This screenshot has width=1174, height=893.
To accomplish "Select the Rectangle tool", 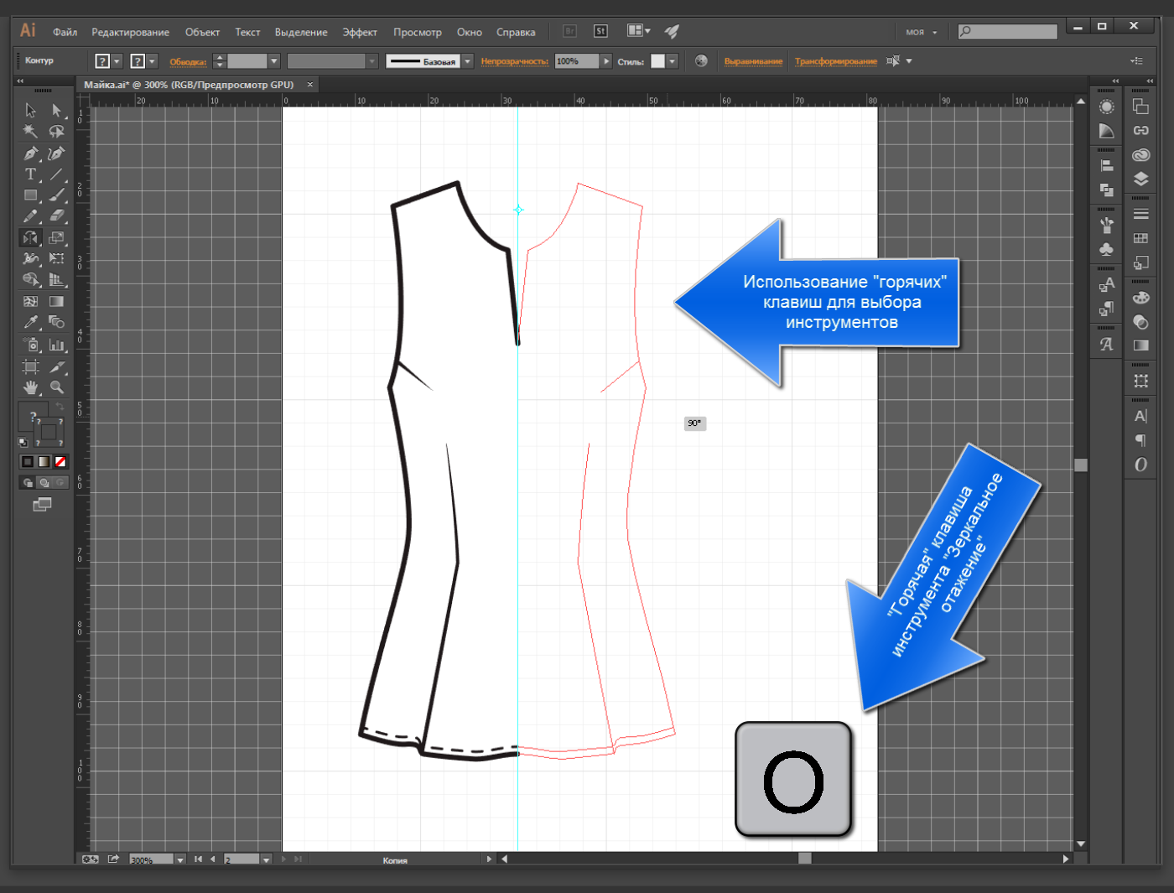I will (30, 195).
